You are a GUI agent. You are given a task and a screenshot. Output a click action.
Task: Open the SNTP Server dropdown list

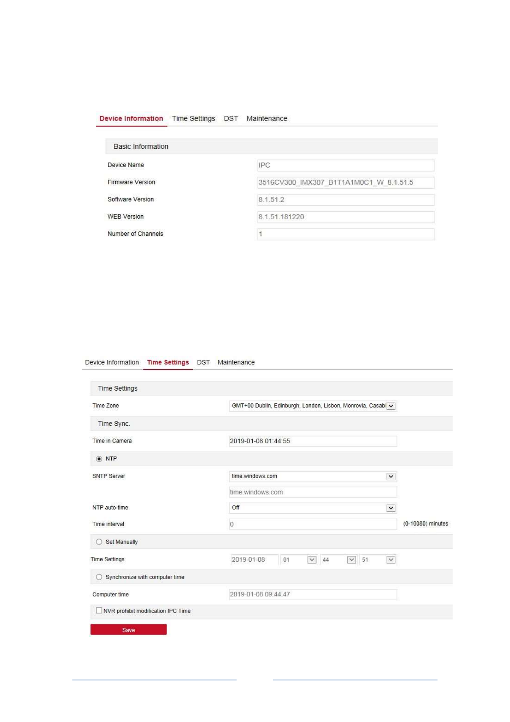pyautogui.click(x=391, y=476)
